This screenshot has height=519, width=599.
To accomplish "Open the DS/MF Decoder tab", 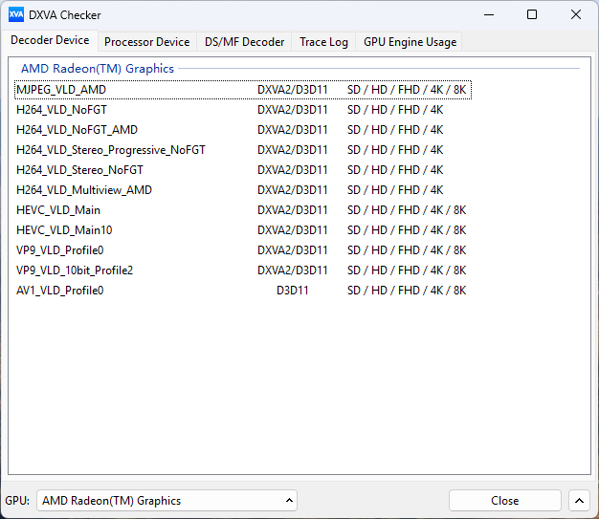I will click(x=245, y=42).
